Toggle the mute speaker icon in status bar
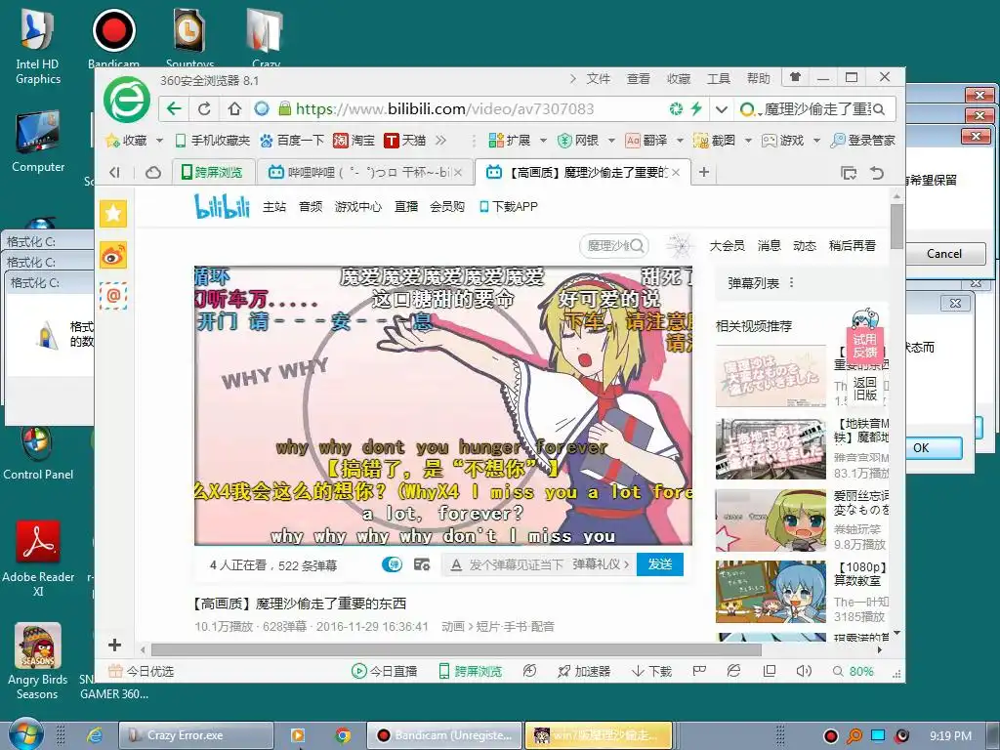The width and height of the screenshot is (1000, 750). coord(804,671)
